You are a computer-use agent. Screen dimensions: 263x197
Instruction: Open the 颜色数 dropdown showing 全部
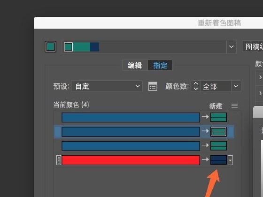(x=236, y=86)
